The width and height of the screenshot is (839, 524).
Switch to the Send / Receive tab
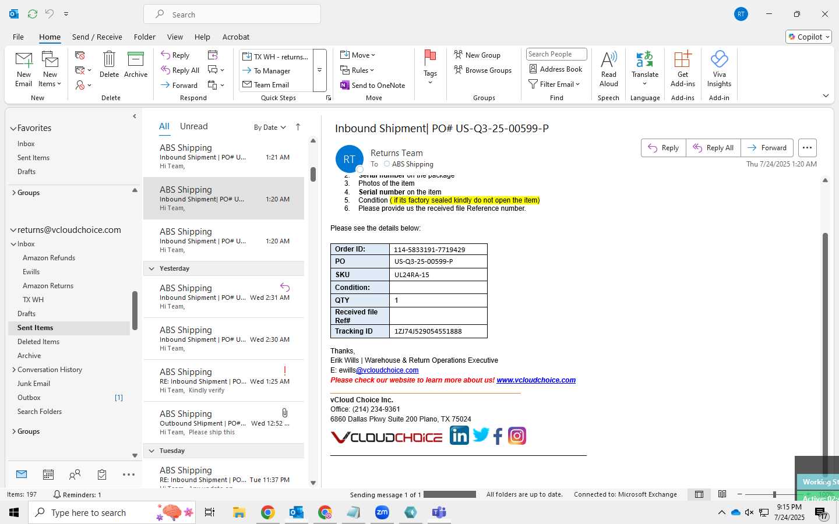(x=97, y=37)
